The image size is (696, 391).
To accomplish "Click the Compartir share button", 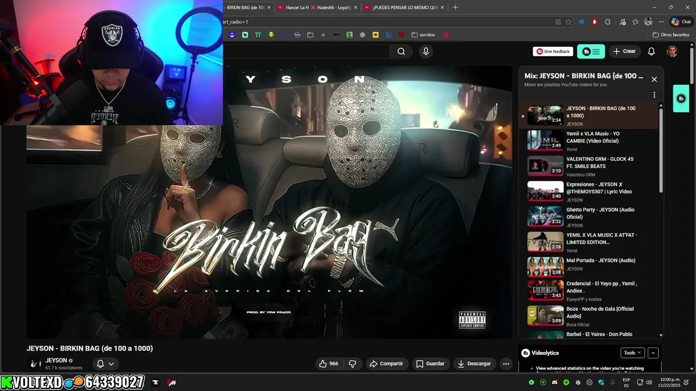I will coord(387,364).
